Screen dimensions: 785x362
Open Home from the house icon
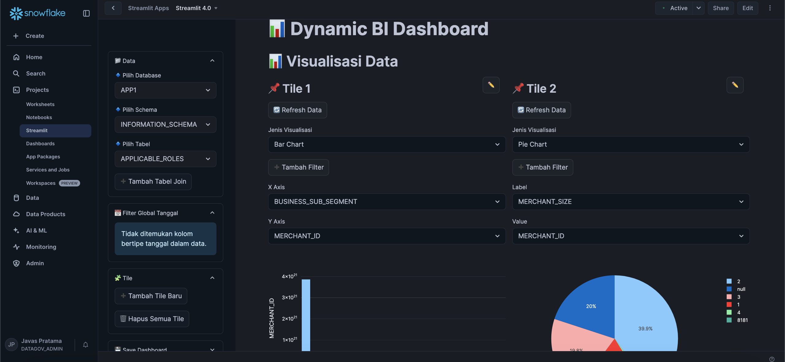point(16,57)
